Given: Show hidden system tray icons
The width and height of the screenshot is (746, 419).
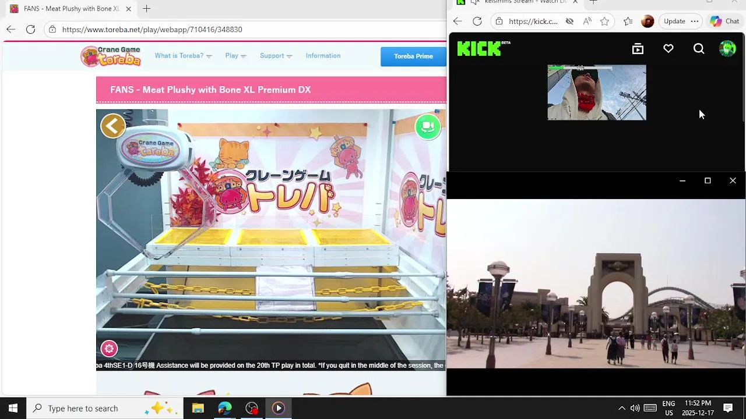Looking at the screenshot, I should 621,408.
